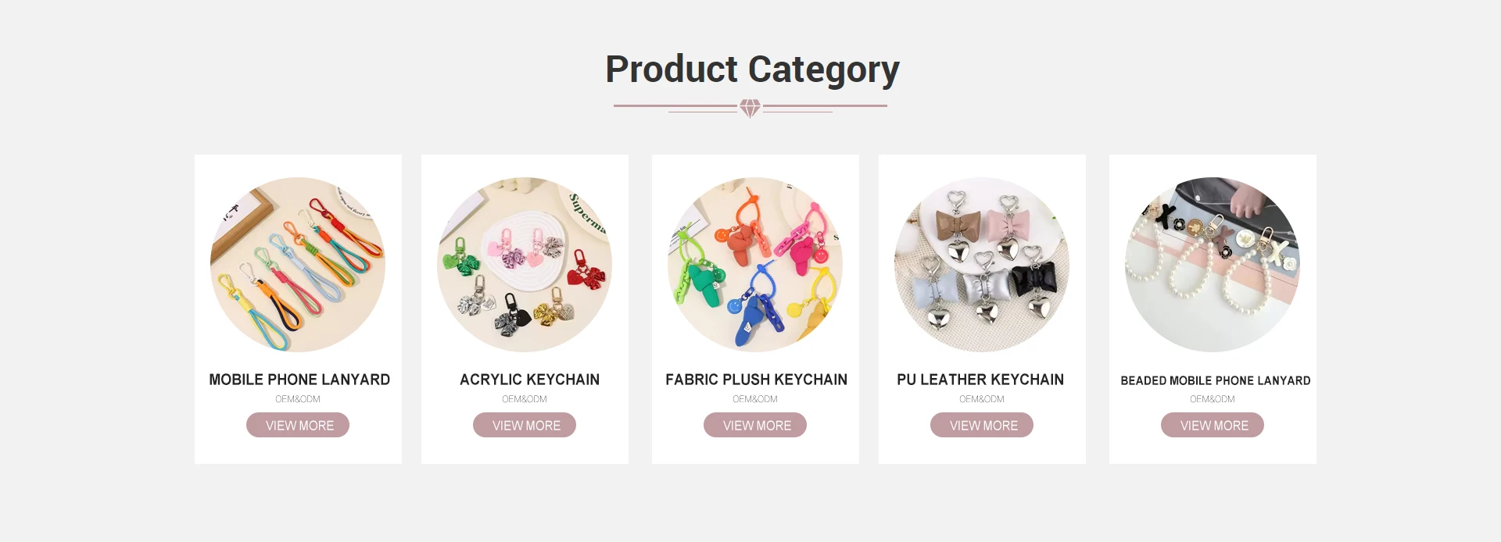Click OEM&ODM text under Fabric Plush Keychain
1501x542 pixels.
(755, 399)
